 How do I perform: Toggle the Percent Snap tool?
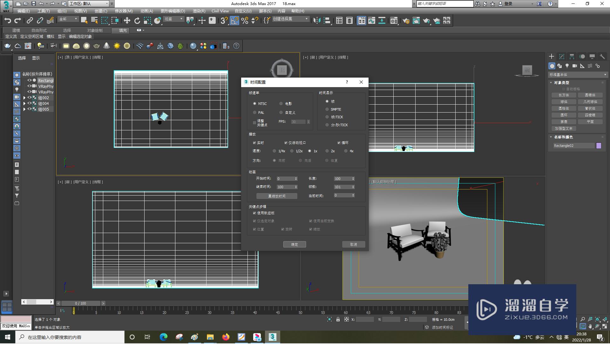(x=245, y=21)
